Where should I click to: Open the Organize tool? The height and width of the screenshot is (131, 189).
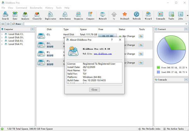click(78, 15)
